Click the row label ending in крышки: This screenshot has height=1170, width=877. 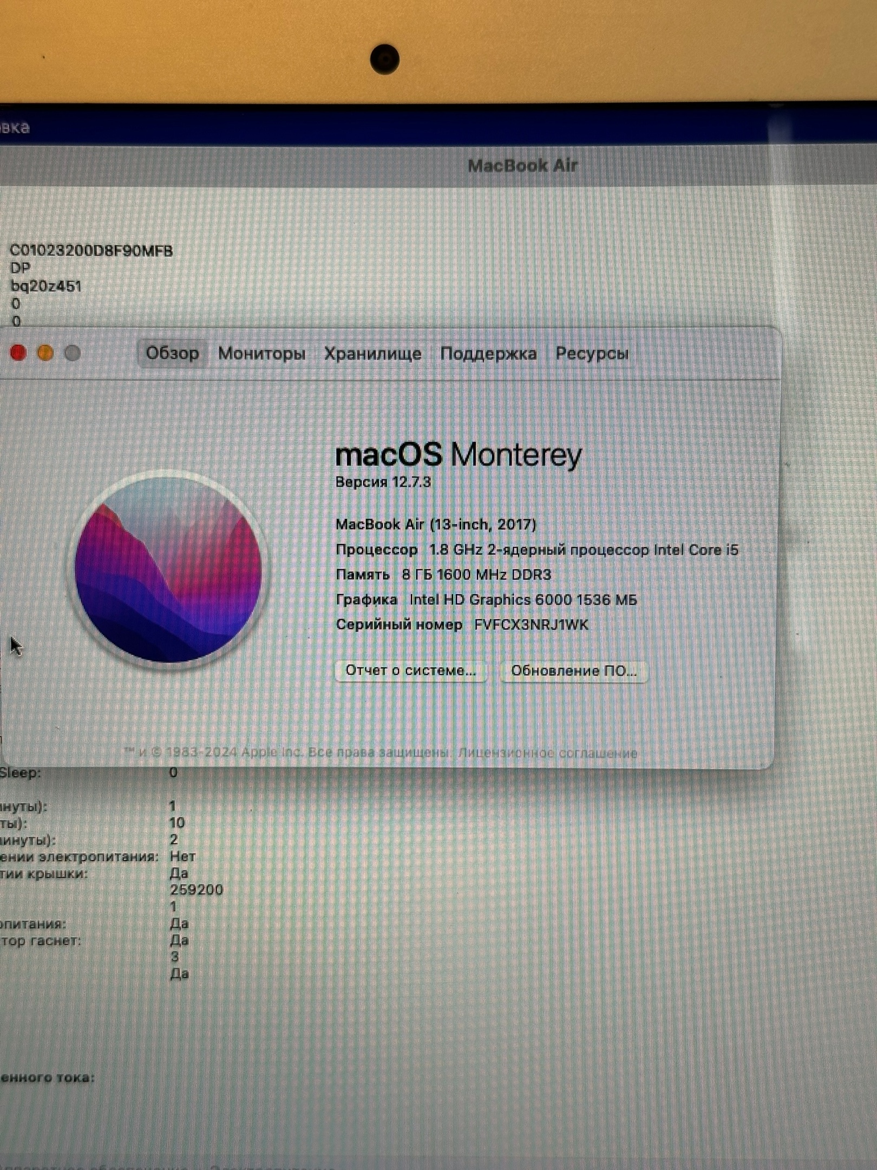[44, 874]
